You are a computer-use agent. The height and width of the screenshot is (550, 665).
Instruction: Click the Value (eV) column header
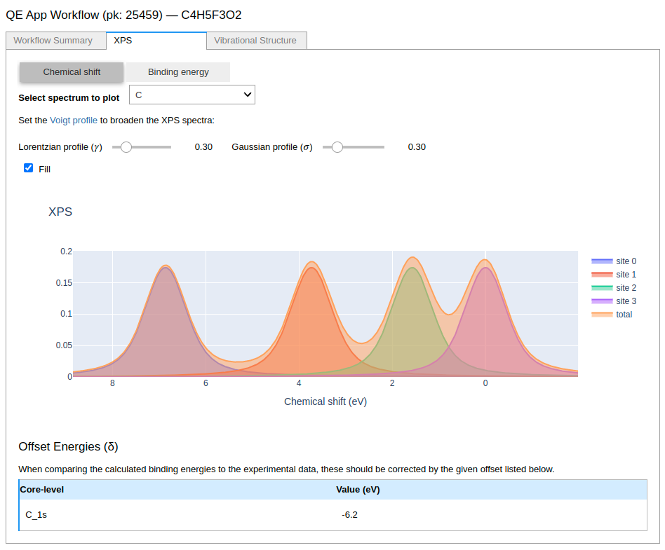(x=358, y=490)
